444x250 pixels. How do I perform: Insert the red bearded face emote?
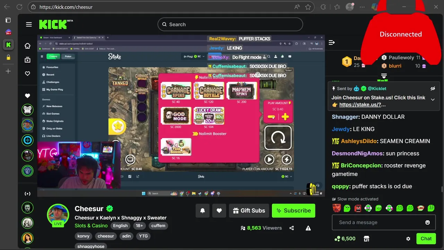337,208
